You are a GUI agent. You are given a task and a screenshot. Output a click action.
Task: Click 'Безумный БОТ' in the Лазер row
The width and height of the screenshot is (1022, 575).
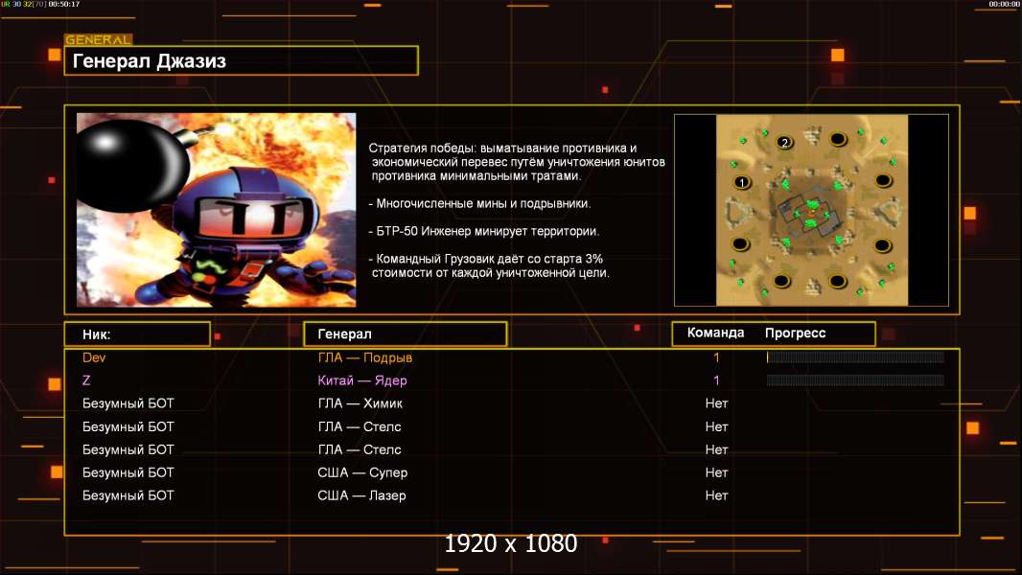(x=128, y=494)
